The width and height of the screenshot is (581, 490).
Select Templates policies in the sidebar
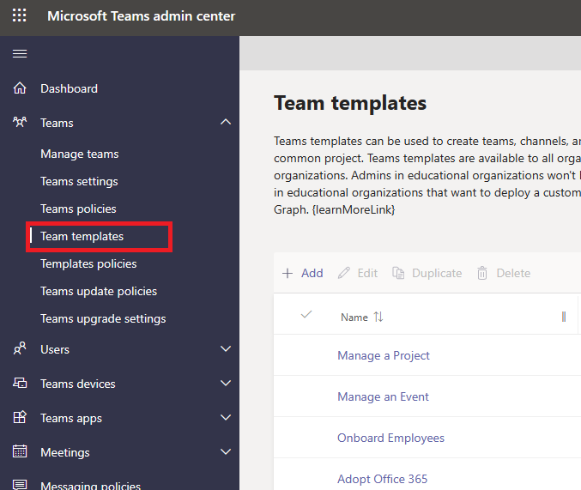point(88,263)
